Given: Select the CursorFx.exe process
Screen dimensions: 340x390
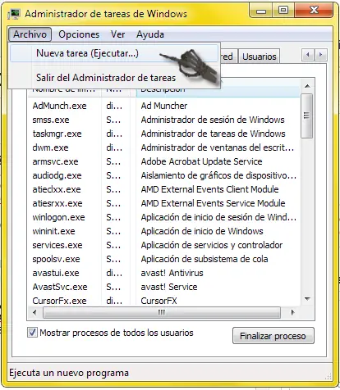Looking at the screenshot, I should [59, 301].
